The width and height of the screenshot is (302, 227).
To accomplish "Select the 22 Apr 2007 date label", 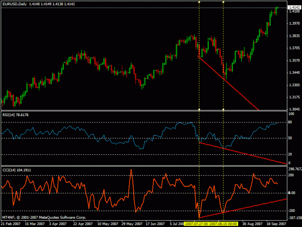I will click(83, 224).
